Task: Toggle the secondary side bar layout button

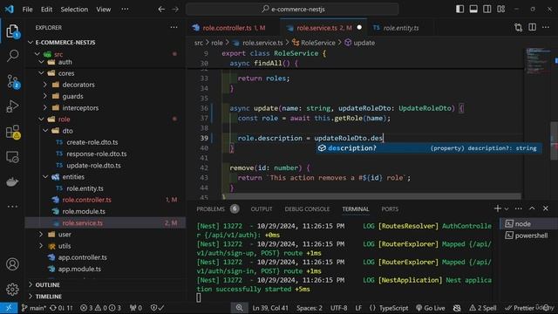Action: pyautogui.click(x=487, y=9)
